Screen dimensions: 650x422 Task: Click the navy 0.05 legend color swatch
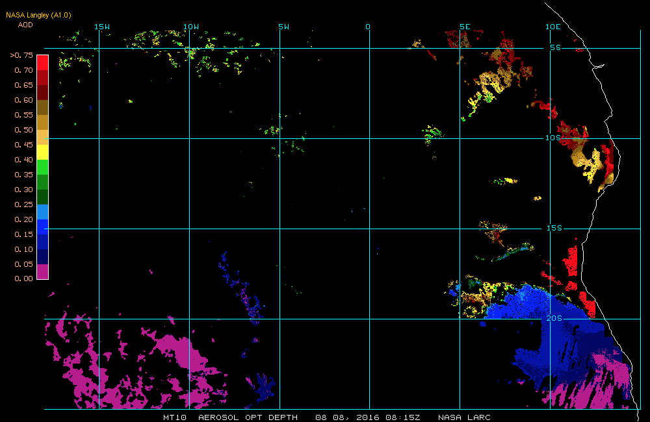tap(43, 256)
